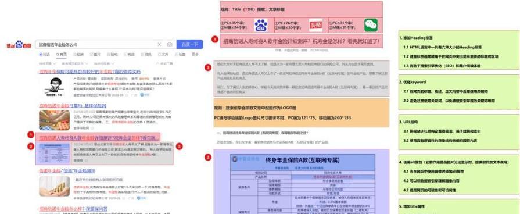Click the blue 保障 shield badge in first result

click(x=145, y=95)
